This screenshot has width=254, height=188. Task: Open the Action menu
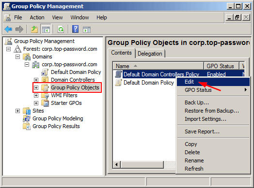(37, 17)
